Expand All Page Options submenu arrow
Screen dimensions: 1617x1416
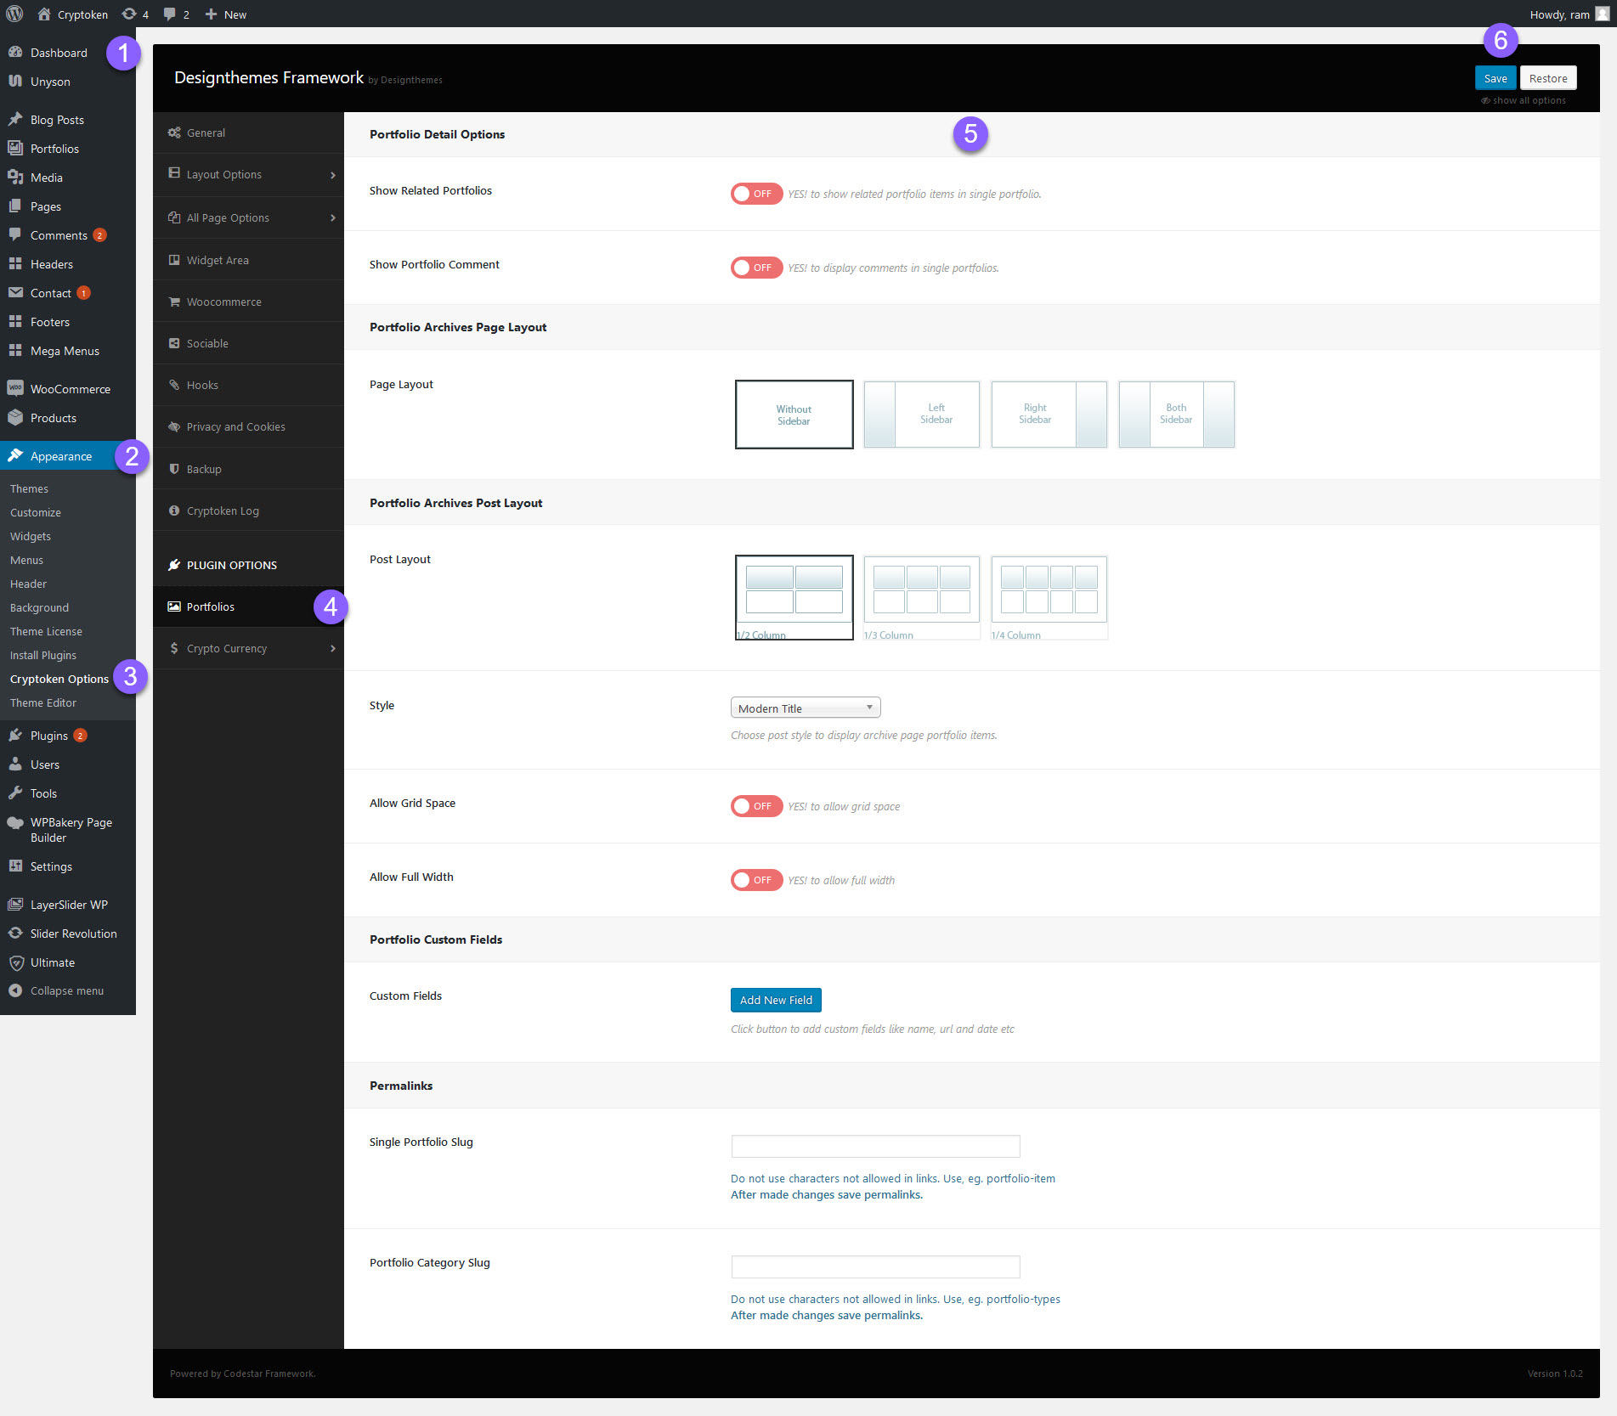tap(332, 218)
